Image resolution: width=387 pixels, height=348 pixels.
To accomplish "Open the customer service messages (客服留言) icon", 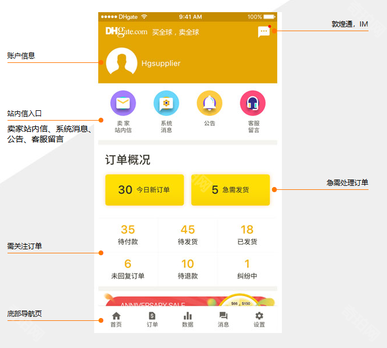I will 253,103.
